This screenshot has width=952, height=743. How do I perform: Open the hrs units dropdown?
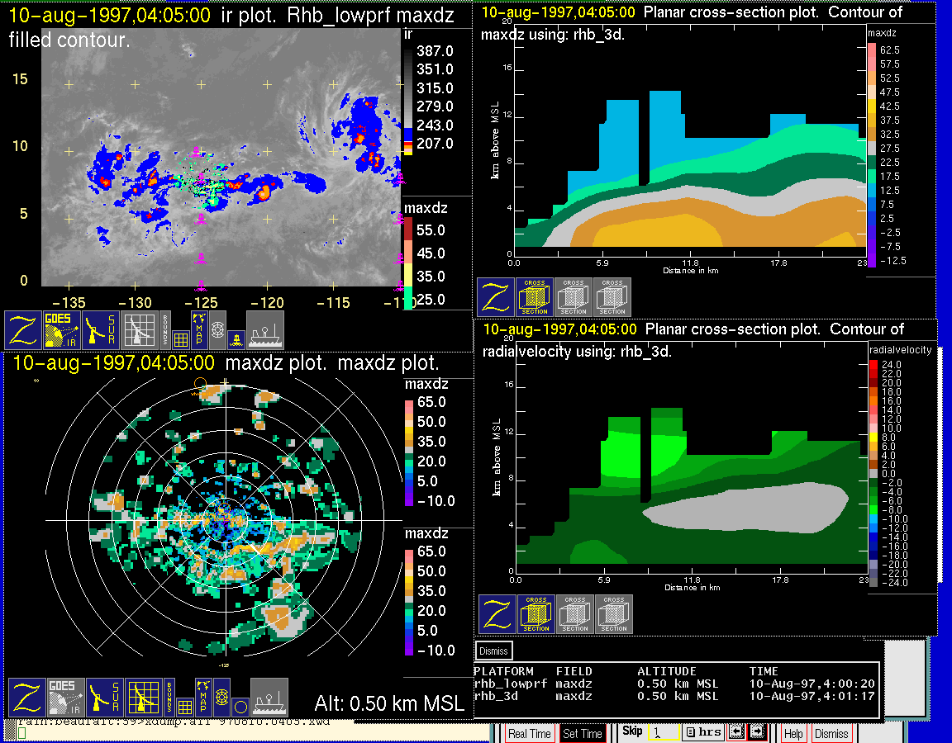click(703, 732)
